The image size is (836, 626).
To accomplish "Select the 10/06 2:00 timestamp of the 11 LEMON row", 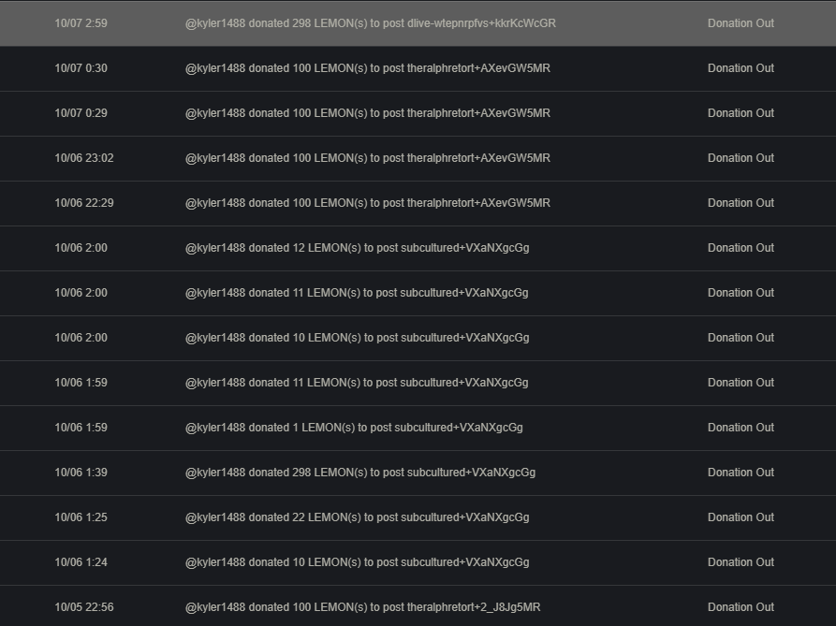I will (x=81, y=293).
